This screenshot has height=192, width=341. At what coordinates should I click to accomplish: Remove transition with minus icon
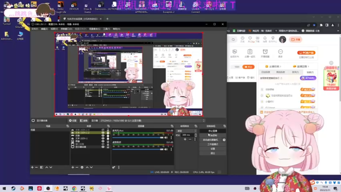(x=190, y=139)
